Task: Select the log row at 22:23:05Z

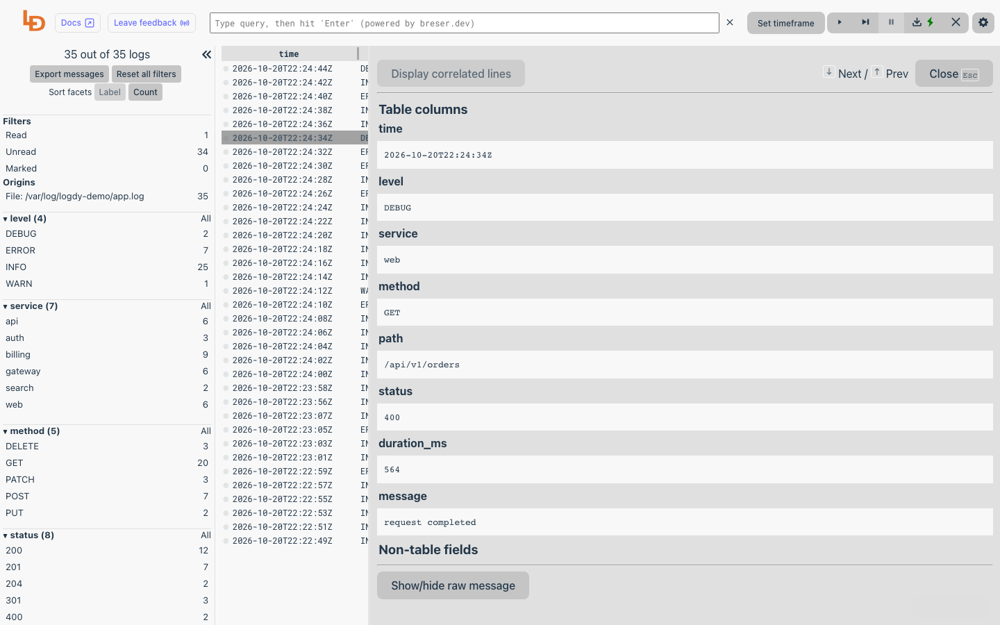Action: 295,430
